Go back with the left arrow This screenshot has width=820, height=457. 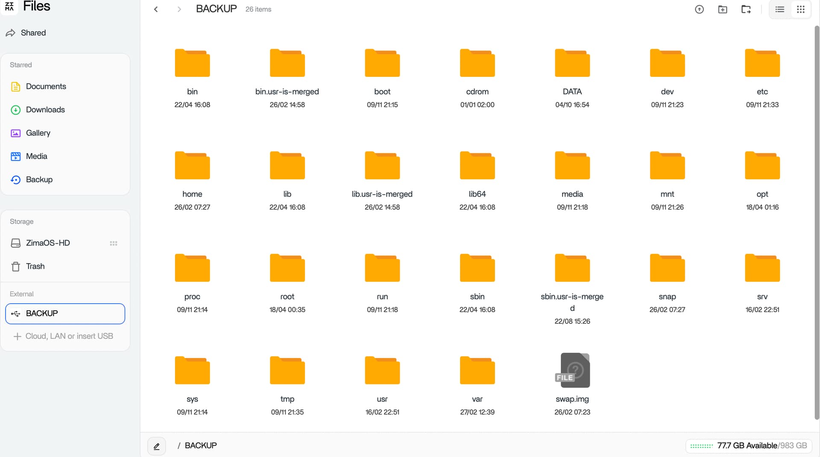156,9
